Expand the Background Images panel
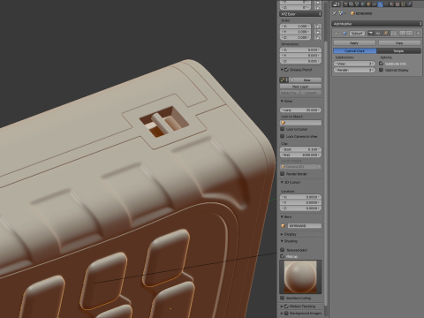Screen dimensions: 424x318 point(282,314)
